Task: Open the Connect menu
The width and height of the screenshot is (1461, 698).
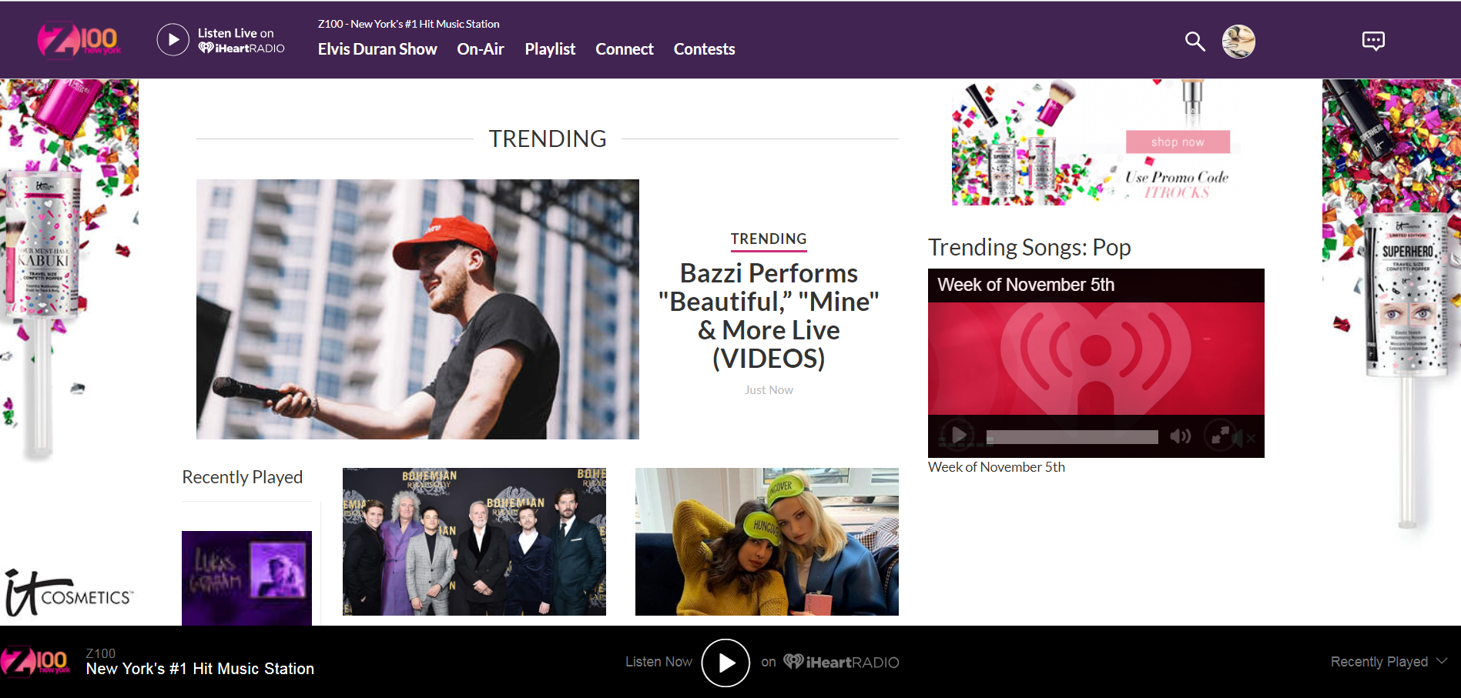Action: [625, 49]
